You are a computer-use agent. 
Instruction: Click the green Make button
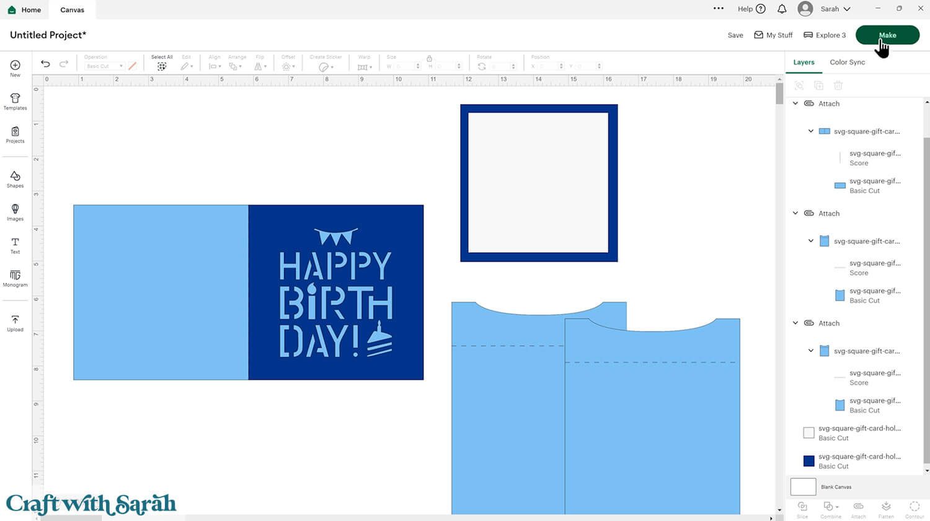(887, 35)
